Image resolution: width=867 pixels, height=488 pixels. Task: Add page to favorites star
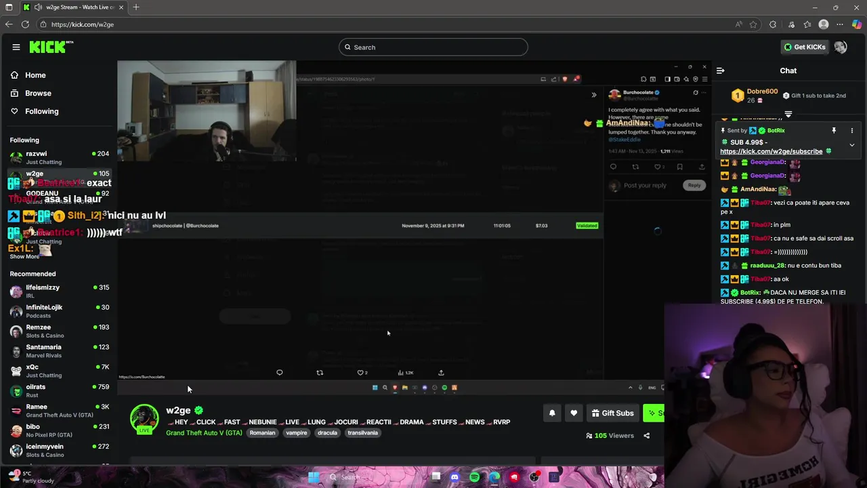click(753, 24)
